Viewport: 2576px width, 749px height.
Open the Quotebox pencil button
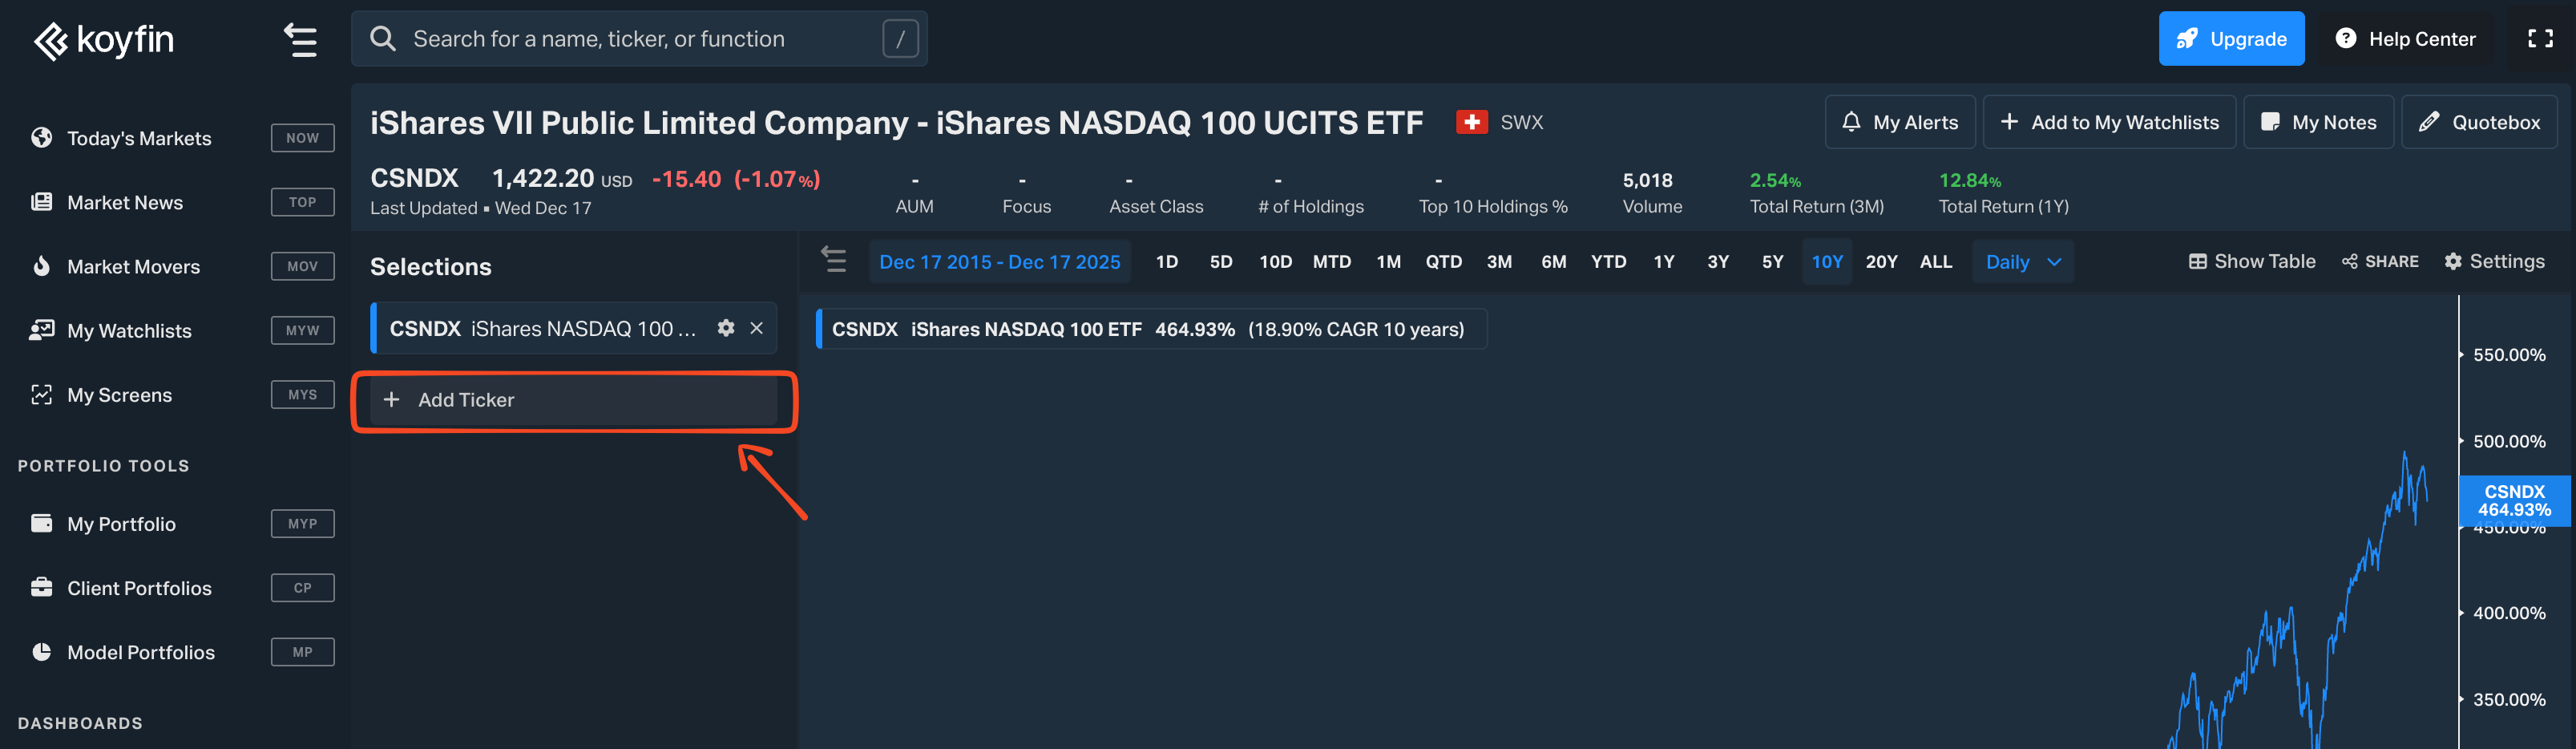click(x=2478, y=122)
